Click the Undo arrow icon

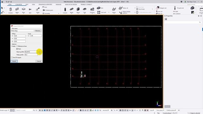[6, 2]
